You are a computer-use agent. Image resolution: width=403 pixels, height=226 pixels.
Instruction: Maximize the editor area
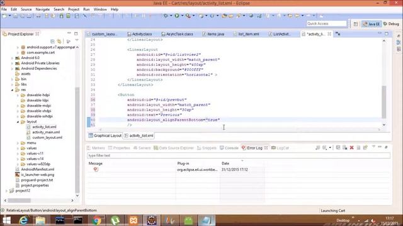(x=387, y=33)
